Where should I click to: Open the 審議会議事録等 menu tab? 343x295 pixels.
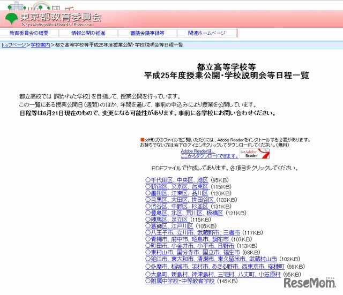point(147,33)
